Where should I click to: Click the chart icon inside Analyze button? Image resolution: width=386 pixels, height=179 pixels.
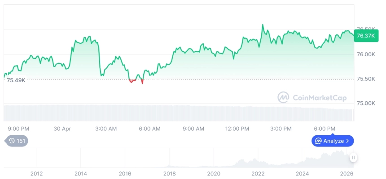click(x=318, y=141)
